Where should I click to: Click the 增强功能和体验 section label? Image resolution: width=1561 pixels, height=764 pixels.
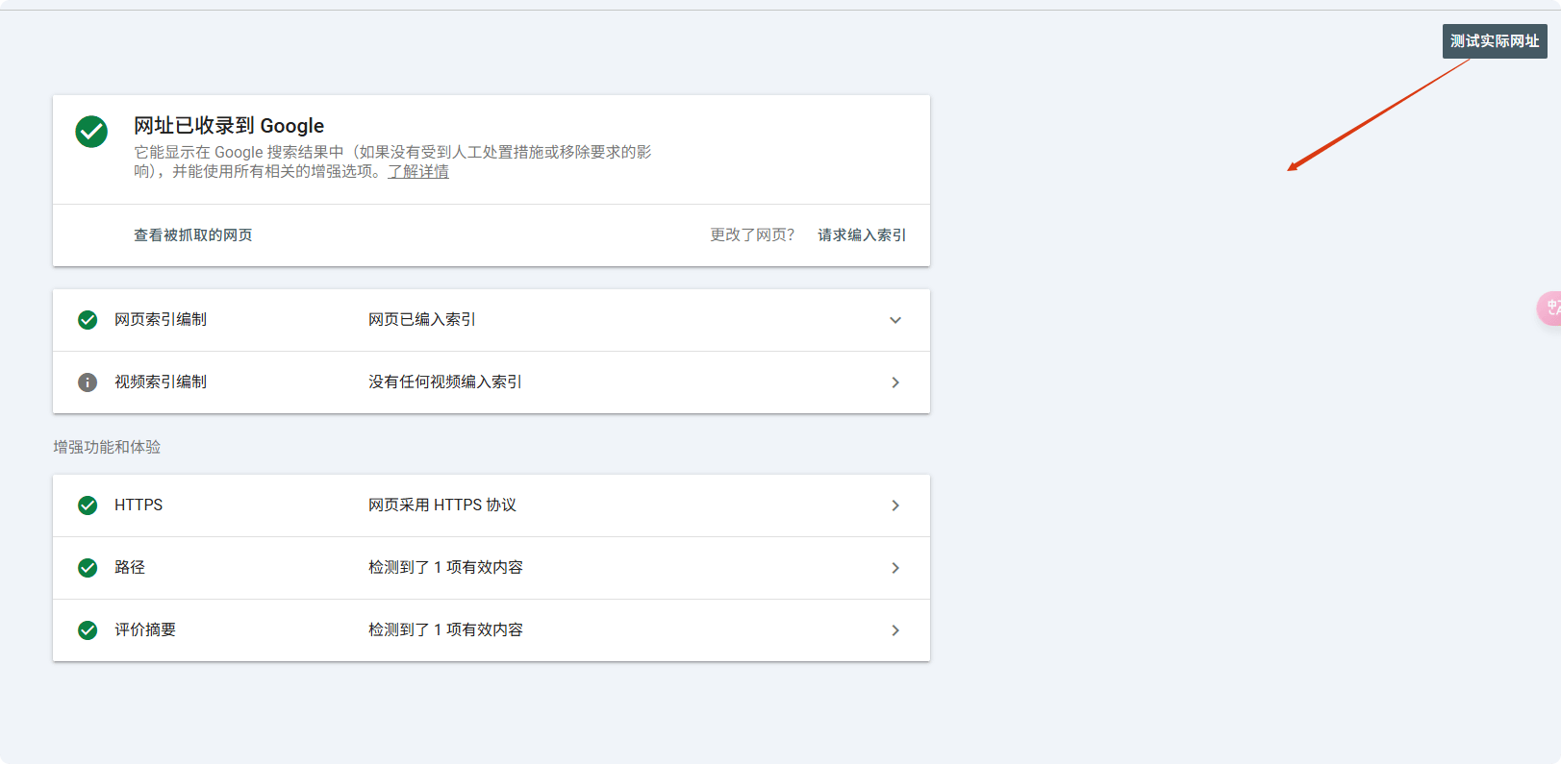107,448
